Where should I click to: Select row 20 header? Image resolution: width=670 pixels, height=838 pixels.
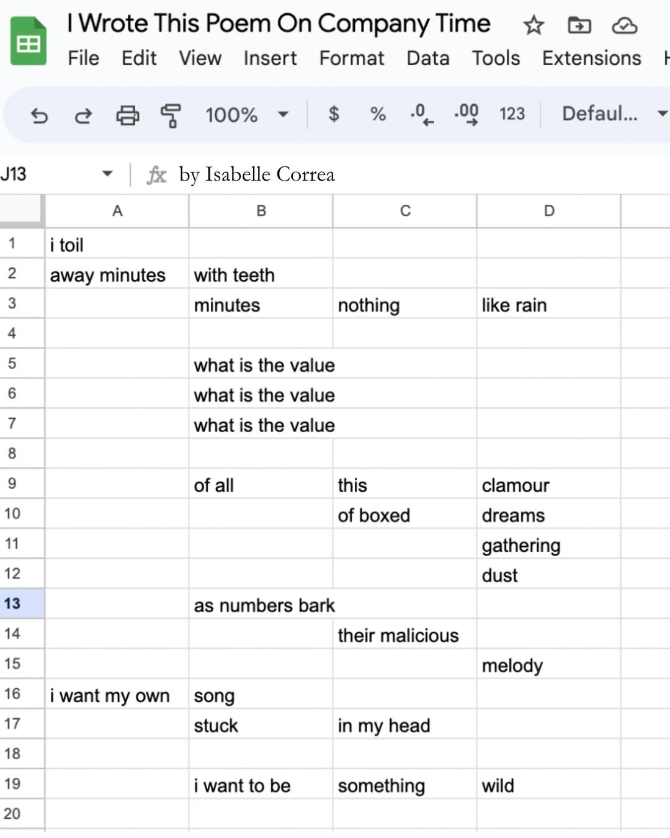(22, 814)
